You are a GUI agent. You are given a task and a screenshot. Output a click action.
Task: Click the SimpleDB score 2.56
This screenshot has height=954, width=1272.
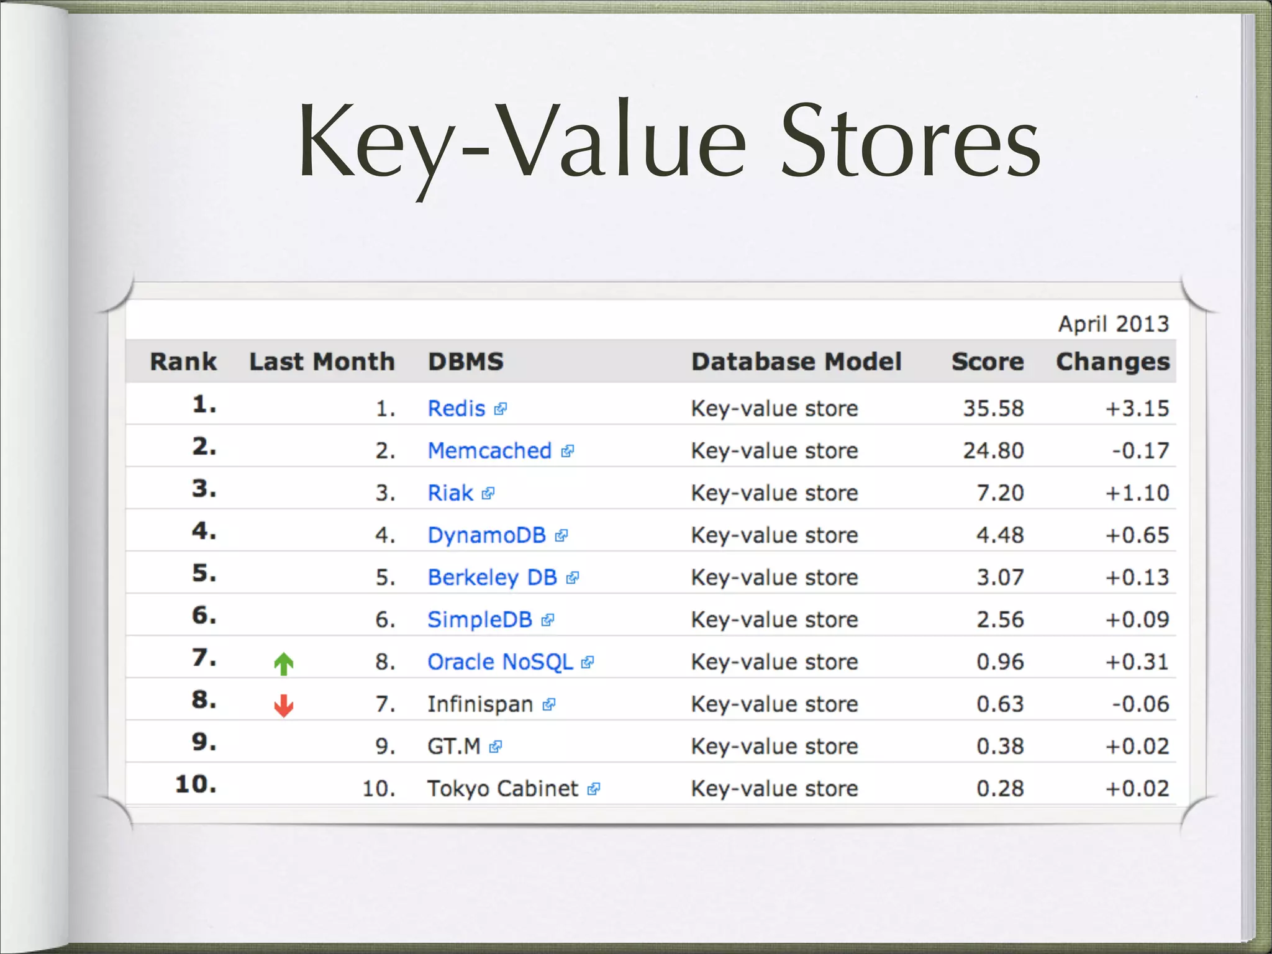point(1000,620)
